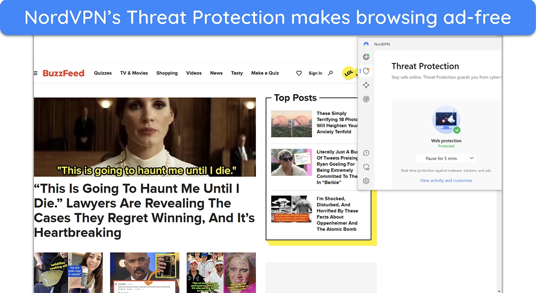Viewport: 536px width, 293px height.
Task: Open BuzzFeed hamburger menu icon
Action: [36, 73]
